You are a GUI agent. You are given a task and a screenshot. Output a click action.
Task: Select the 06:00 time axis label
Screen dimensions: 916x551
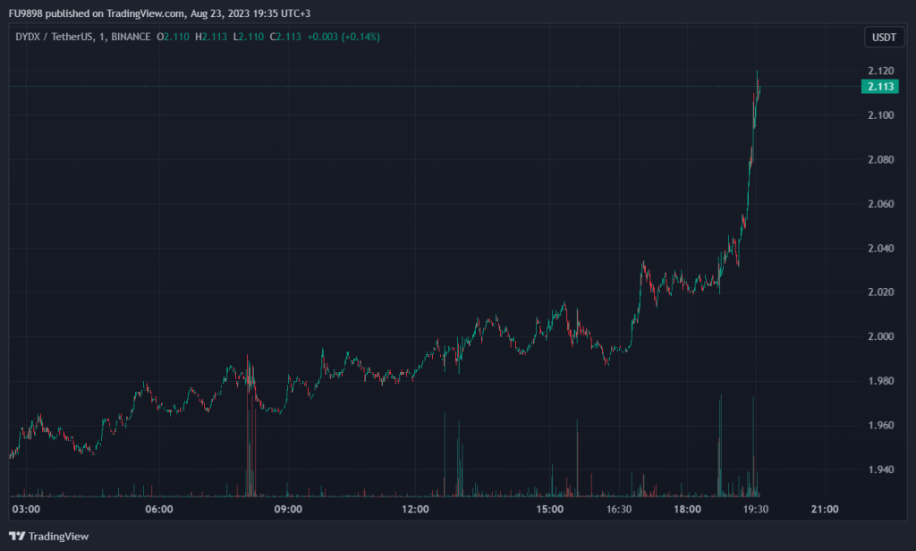(x=158, y=510)
